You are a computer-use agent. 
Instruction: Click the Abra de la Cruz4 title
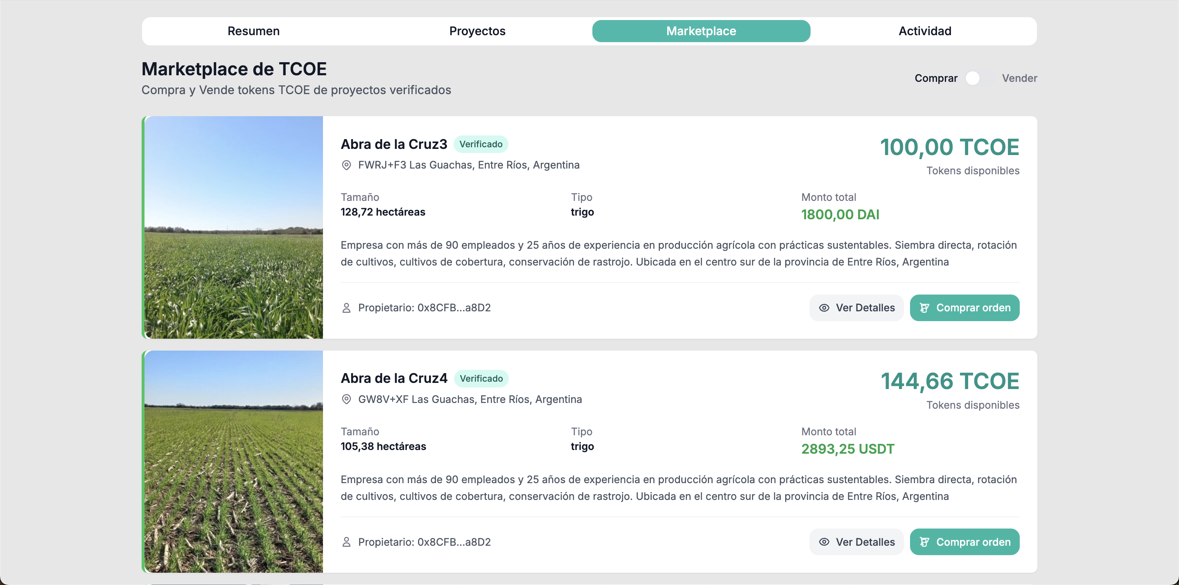(x=393, y=378)
